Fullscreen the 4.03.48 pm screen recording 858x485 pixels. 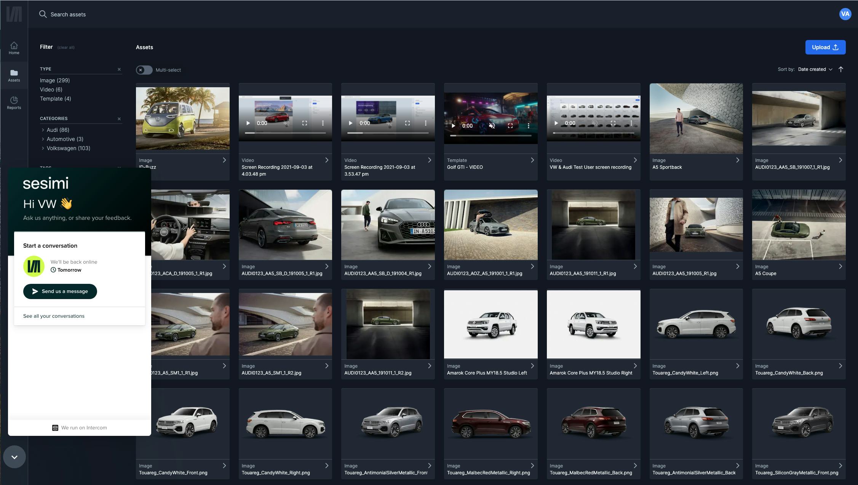pyautogui.click(x=305, y=123)
